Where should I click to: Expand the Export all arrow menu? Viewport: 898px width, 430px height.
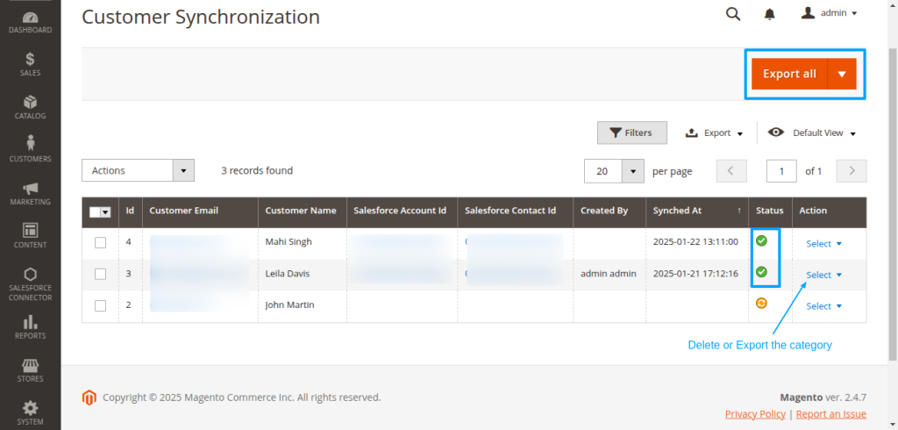pos(842,74)
